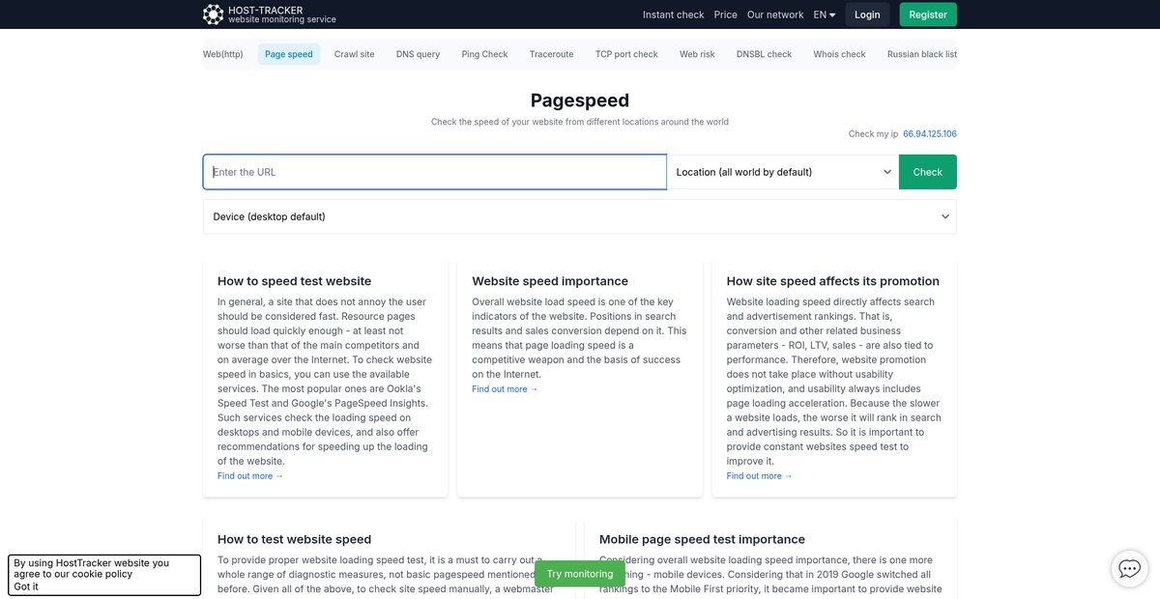Click the green Check button
This screenshot has width=1160, height=599.
[928, 172]
